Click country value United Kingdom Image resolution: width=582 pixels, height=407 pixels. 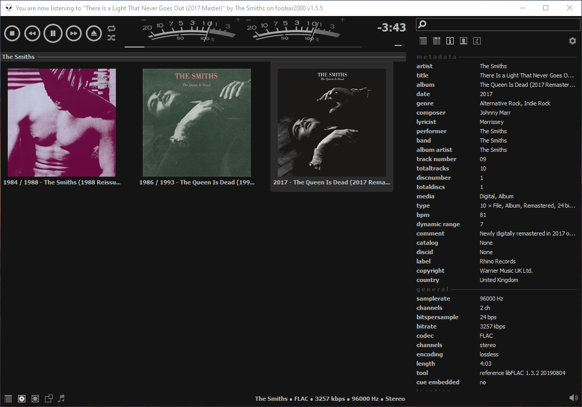pyautogui.click(x=499, y=280)
